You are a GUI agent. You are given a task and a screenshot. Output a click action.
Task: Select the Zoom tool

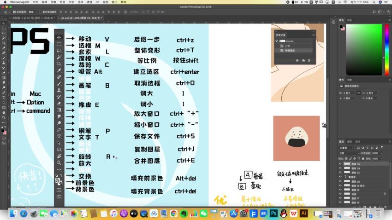[x=4, y=117]
